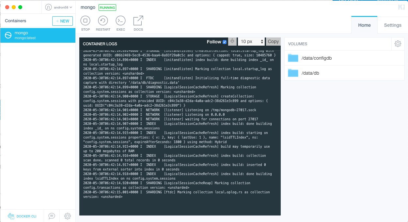Create a new container with NEW

62,21
